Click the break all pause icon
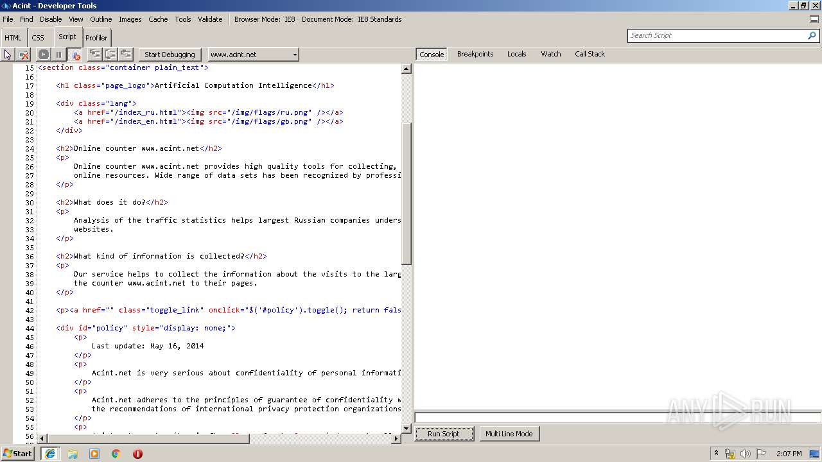Image resolution: width=822 pixels, height=462 pixels. (58, 55)
